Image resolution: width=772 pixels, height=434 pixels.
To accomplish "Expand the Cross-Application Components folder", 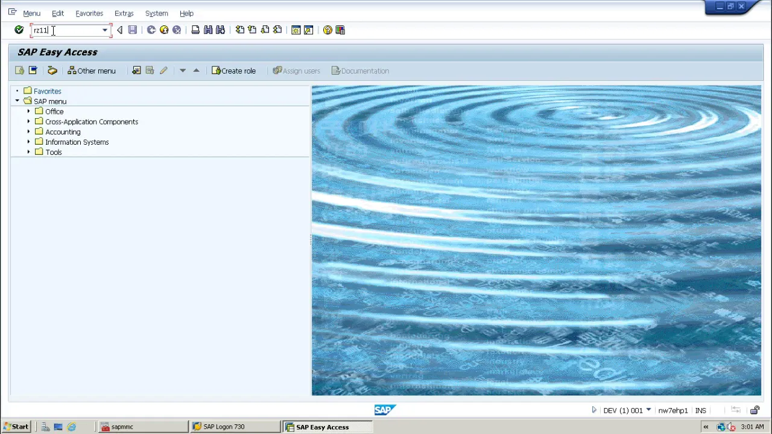I will click(28, 121).
